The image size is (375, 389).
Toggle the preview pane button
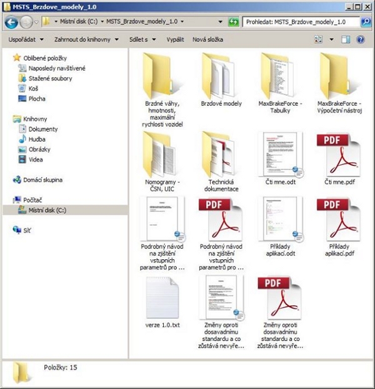pyautogui.click(x=346, y=39)
